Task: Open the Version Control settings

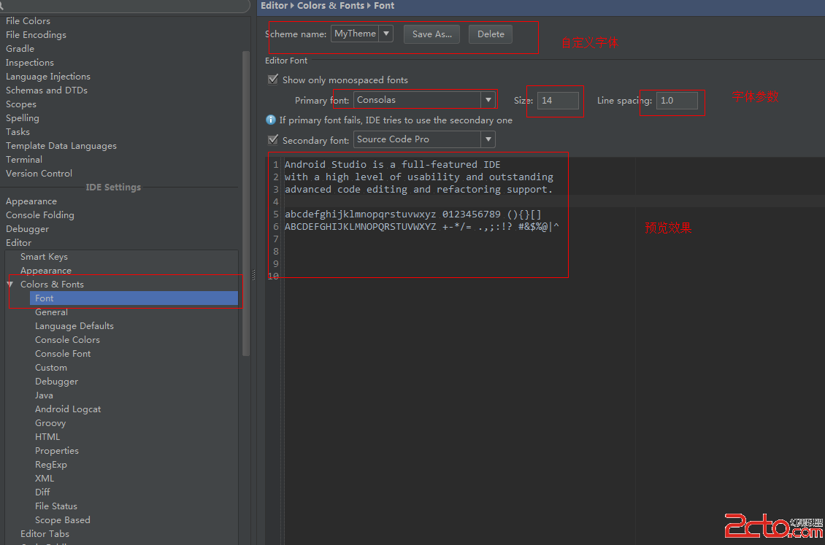Action: [x=39, y=174]
